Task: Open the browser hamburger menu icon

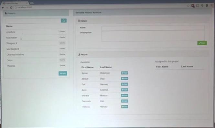Action: click(211, 6)
